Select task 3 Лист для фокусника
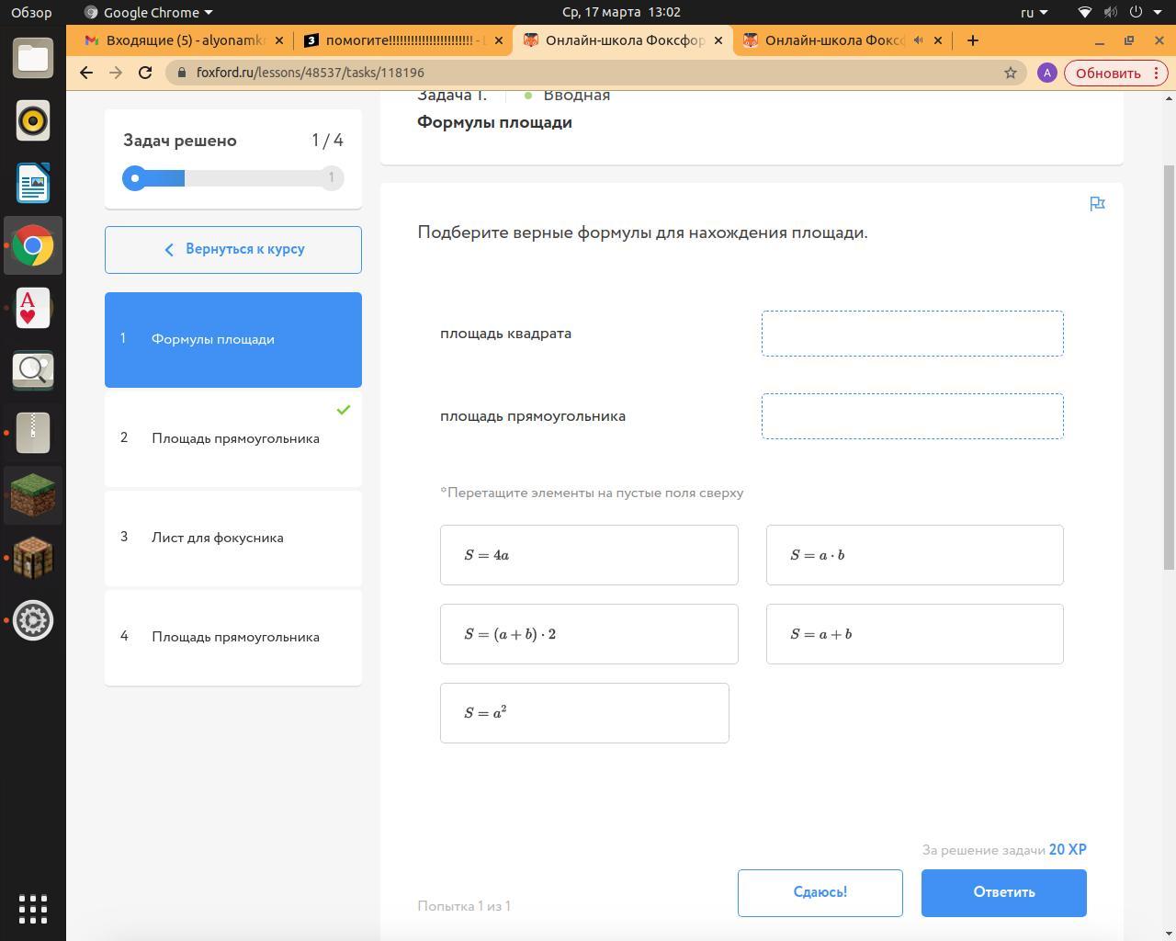 233,539
